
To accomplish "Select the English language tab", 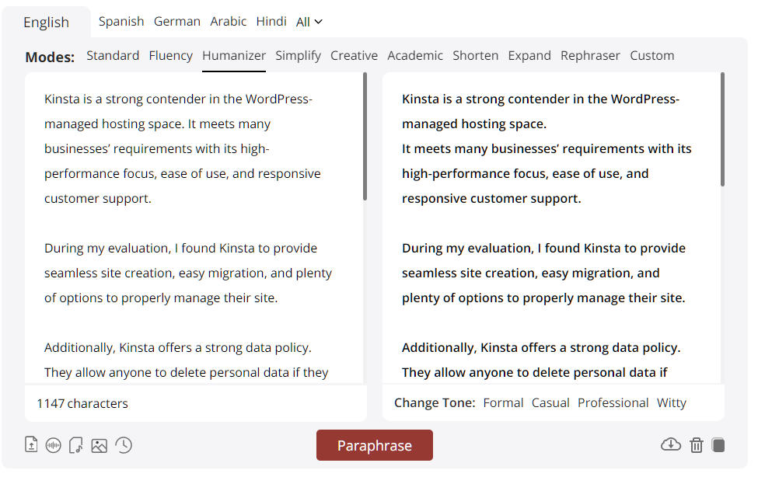I will [x=46, y=23].
